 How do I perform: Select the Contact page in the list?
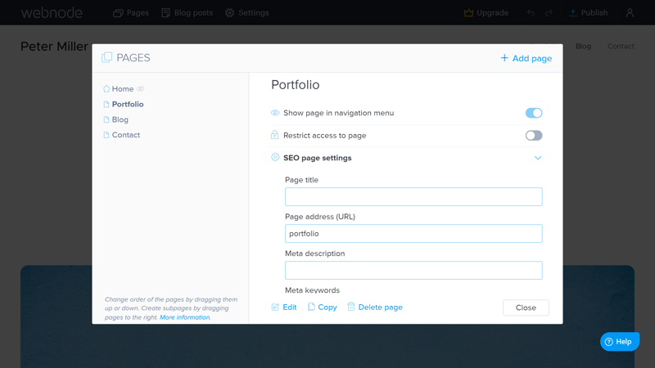(x=126, y=135)
